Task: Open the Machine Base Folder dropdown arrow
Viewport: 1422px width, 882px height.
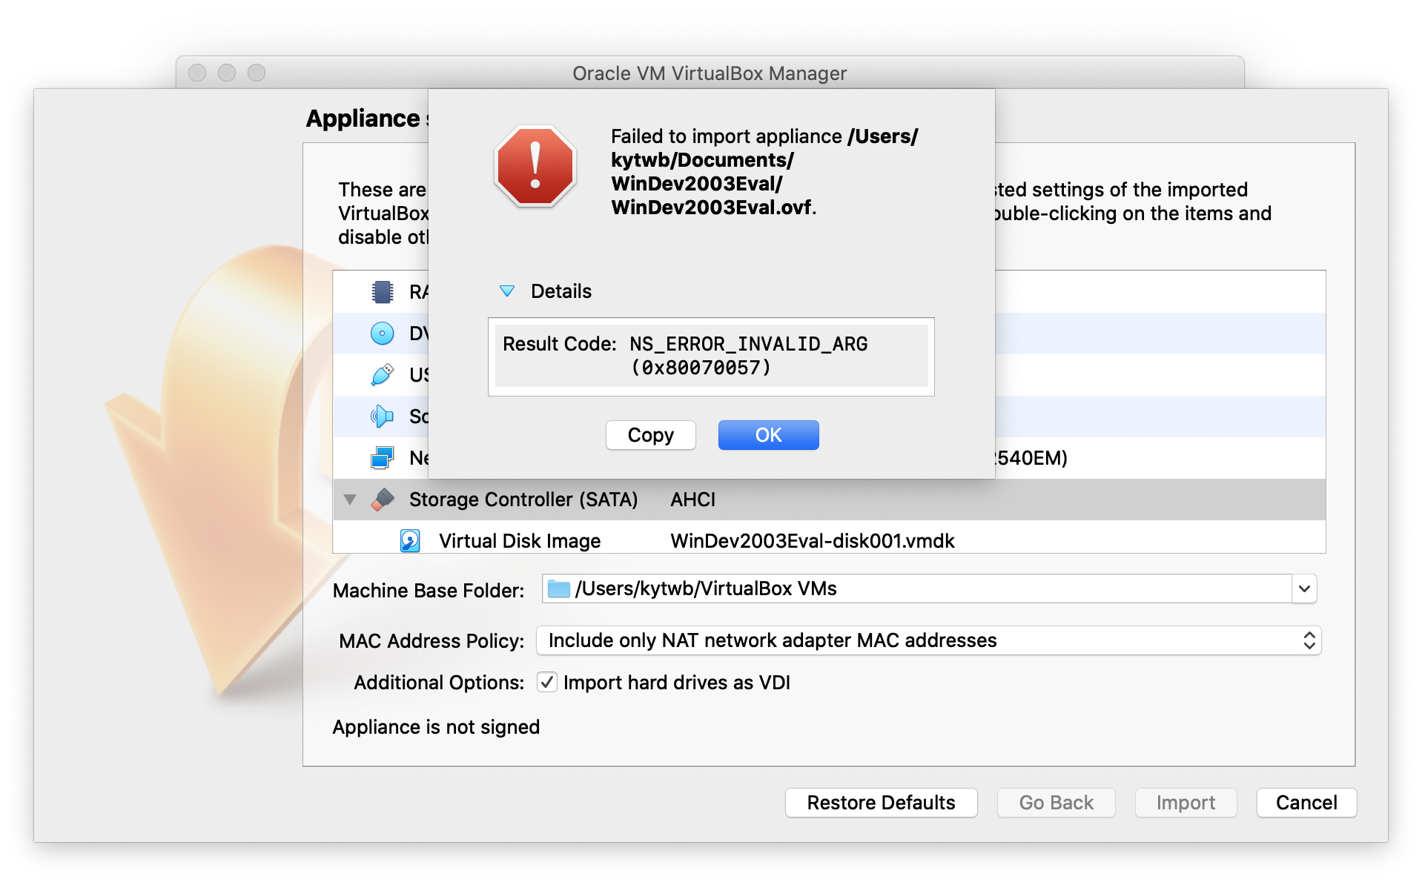Action: pos(1304,589)
